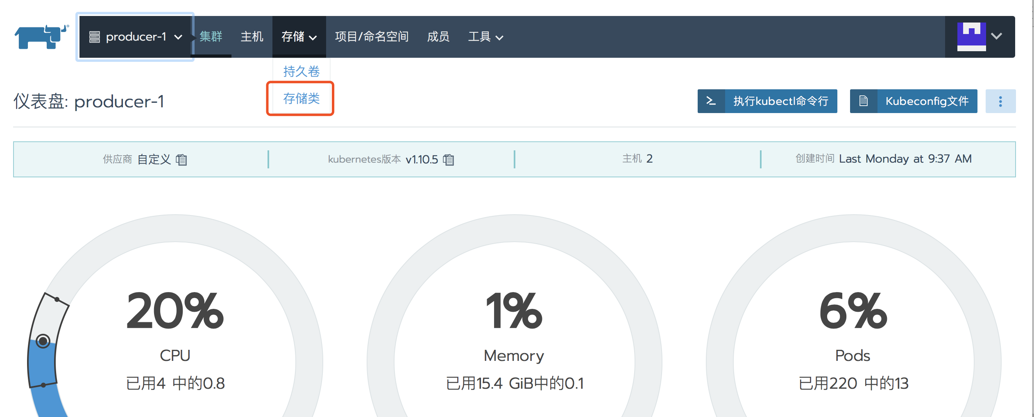Click the Rancher cow logo

coord(41,36)
